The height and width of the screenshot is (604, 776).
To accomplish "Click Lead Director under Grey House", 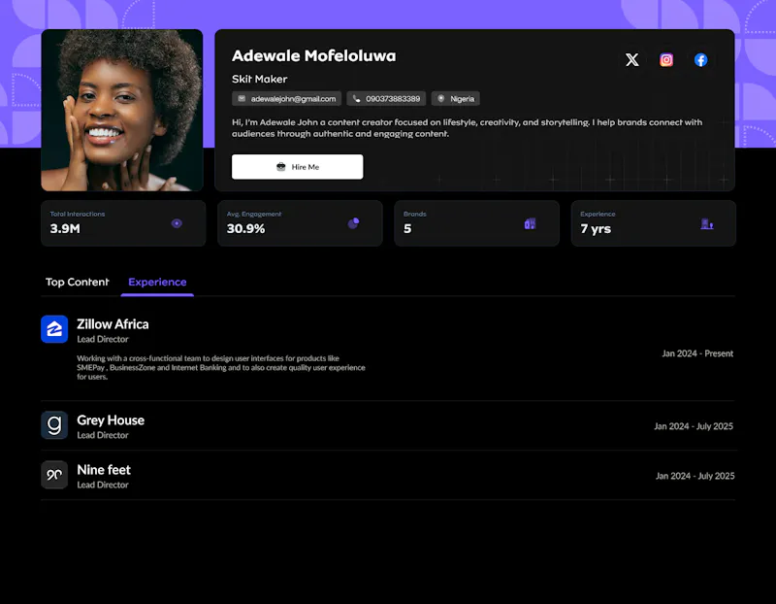I will [103, 435].
